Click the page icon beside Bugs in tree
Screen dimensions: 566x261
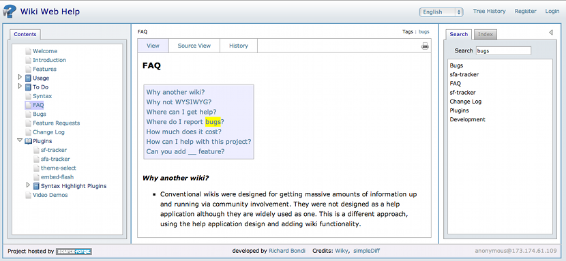28,114
